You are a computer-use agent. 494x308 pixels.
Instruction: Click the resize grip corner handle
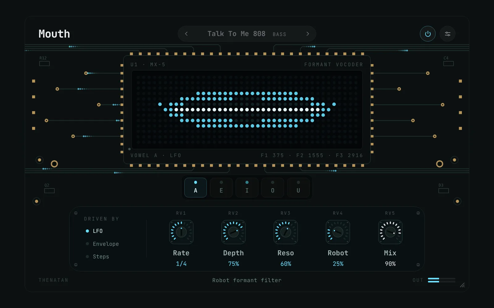[x=462, y=285]
